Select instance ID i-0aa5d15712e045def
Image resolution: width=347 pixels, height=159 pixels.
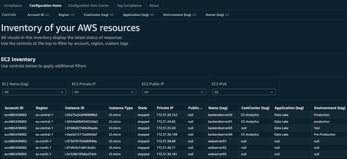click(x=81, y=134)
